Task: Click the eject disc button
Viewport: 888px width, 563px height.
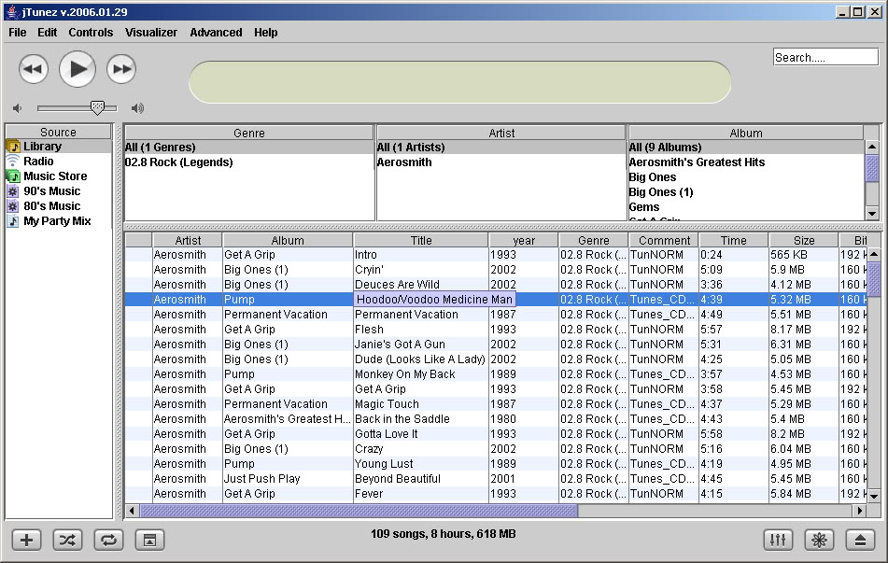Action: (860, 540)
